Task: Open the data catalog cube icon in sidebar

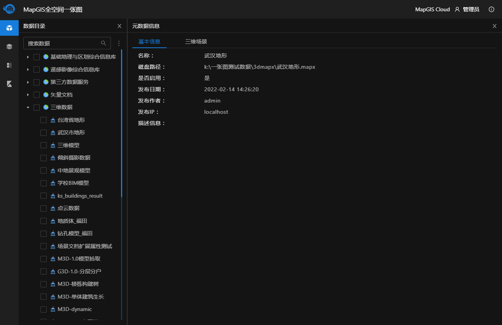Action: click(9, 28)
